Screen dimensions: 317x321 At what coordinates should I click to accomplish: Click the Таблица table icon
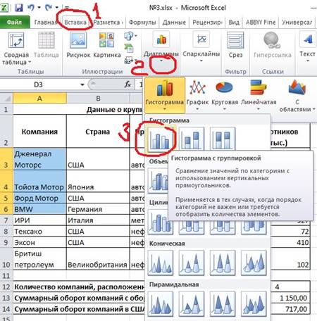click(x=46, y=45)
